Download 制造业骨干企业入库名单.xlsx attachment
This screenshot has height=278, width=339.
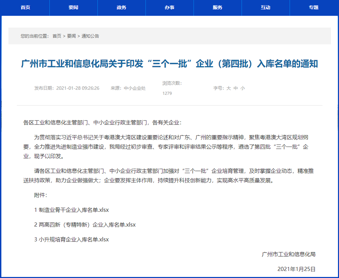[71, 210]
